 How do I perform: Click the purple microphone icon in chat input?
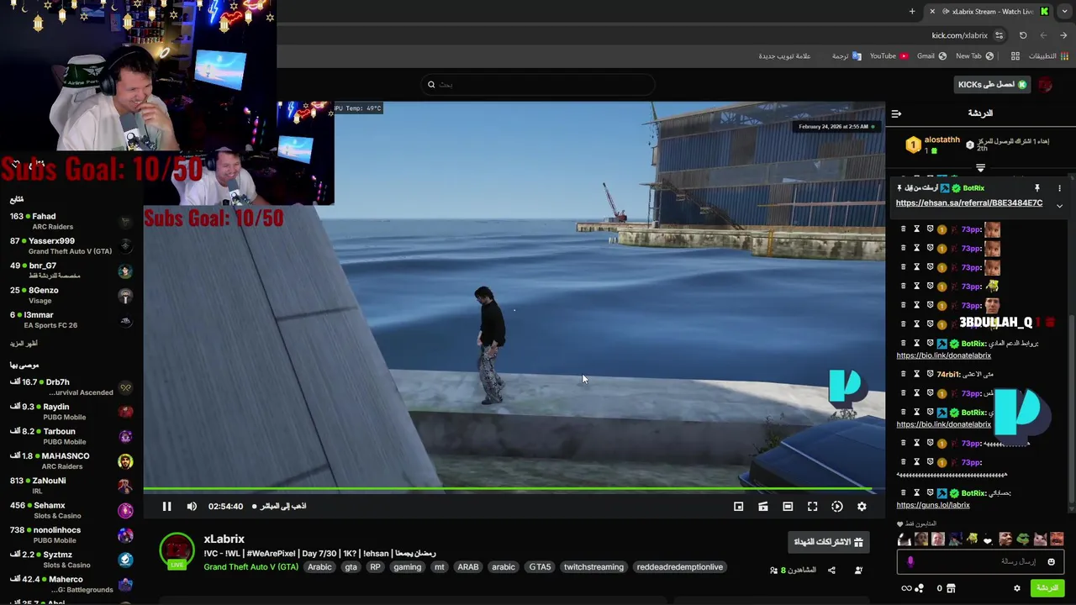point(910,561)
